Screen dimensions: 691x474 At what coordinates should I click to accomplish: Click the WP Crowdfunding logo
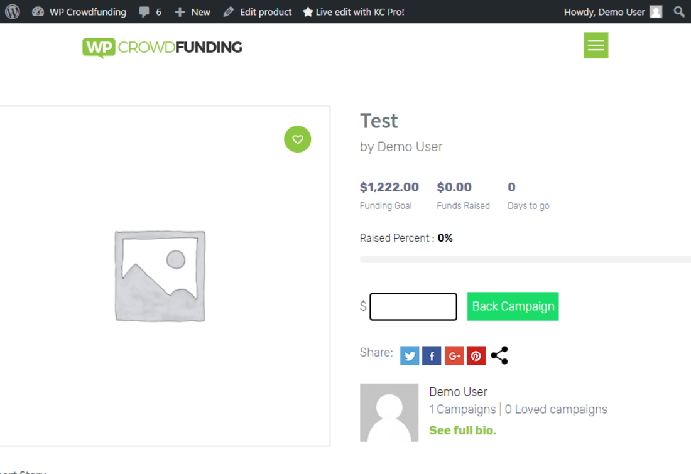pos(162,48)
